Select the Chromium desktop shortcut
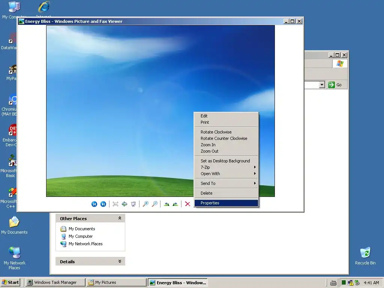This screenshot has height=288, width=384. point(9,105)
